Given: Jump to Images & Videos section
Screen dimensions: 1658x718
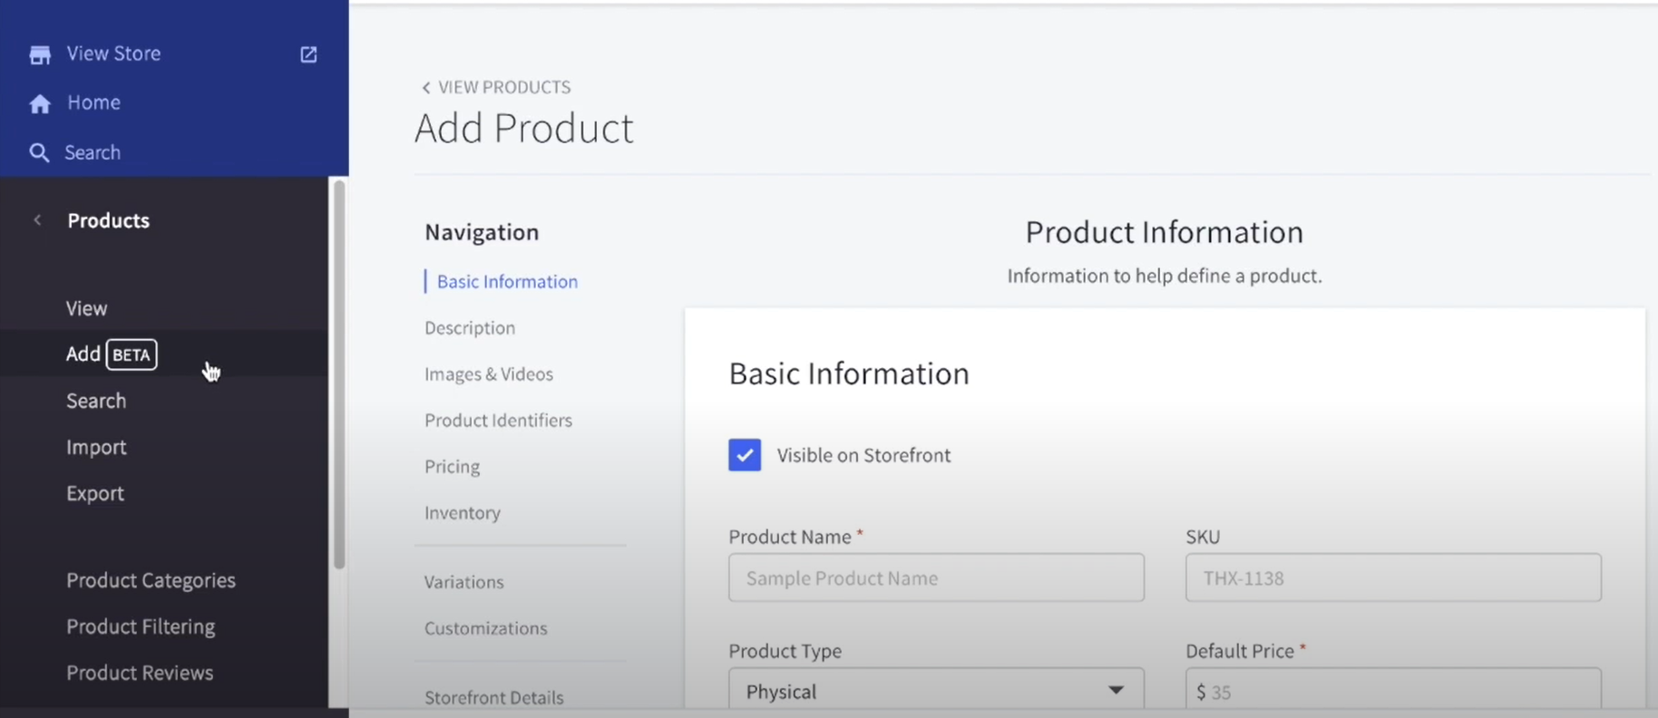Looking at the screenshot, I should 489,374.
